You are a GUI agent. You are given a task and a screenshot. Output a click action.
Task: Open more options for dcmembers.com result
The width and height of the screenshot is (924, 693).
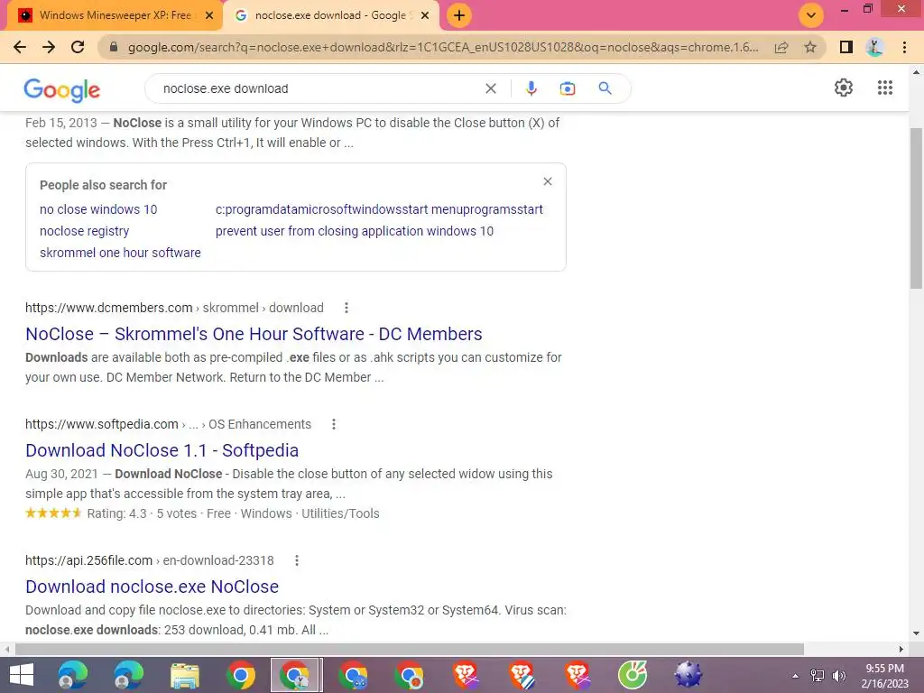tap(346, 308)
